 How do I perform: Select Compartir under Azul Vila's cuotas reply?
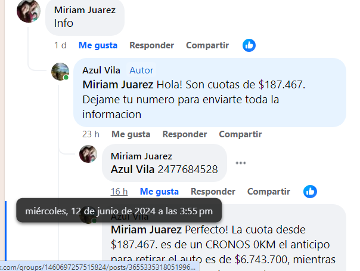(x=240, y=134)
